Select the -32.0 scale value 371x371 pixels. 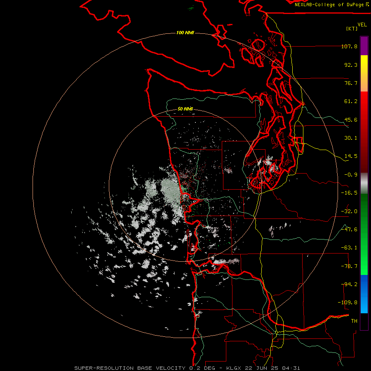click(x=349, y=211)
